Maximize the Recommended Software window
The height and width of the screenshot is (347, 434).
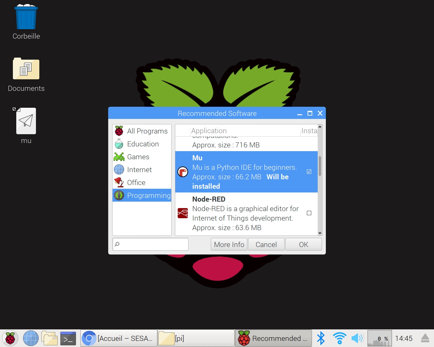(310, 114)
